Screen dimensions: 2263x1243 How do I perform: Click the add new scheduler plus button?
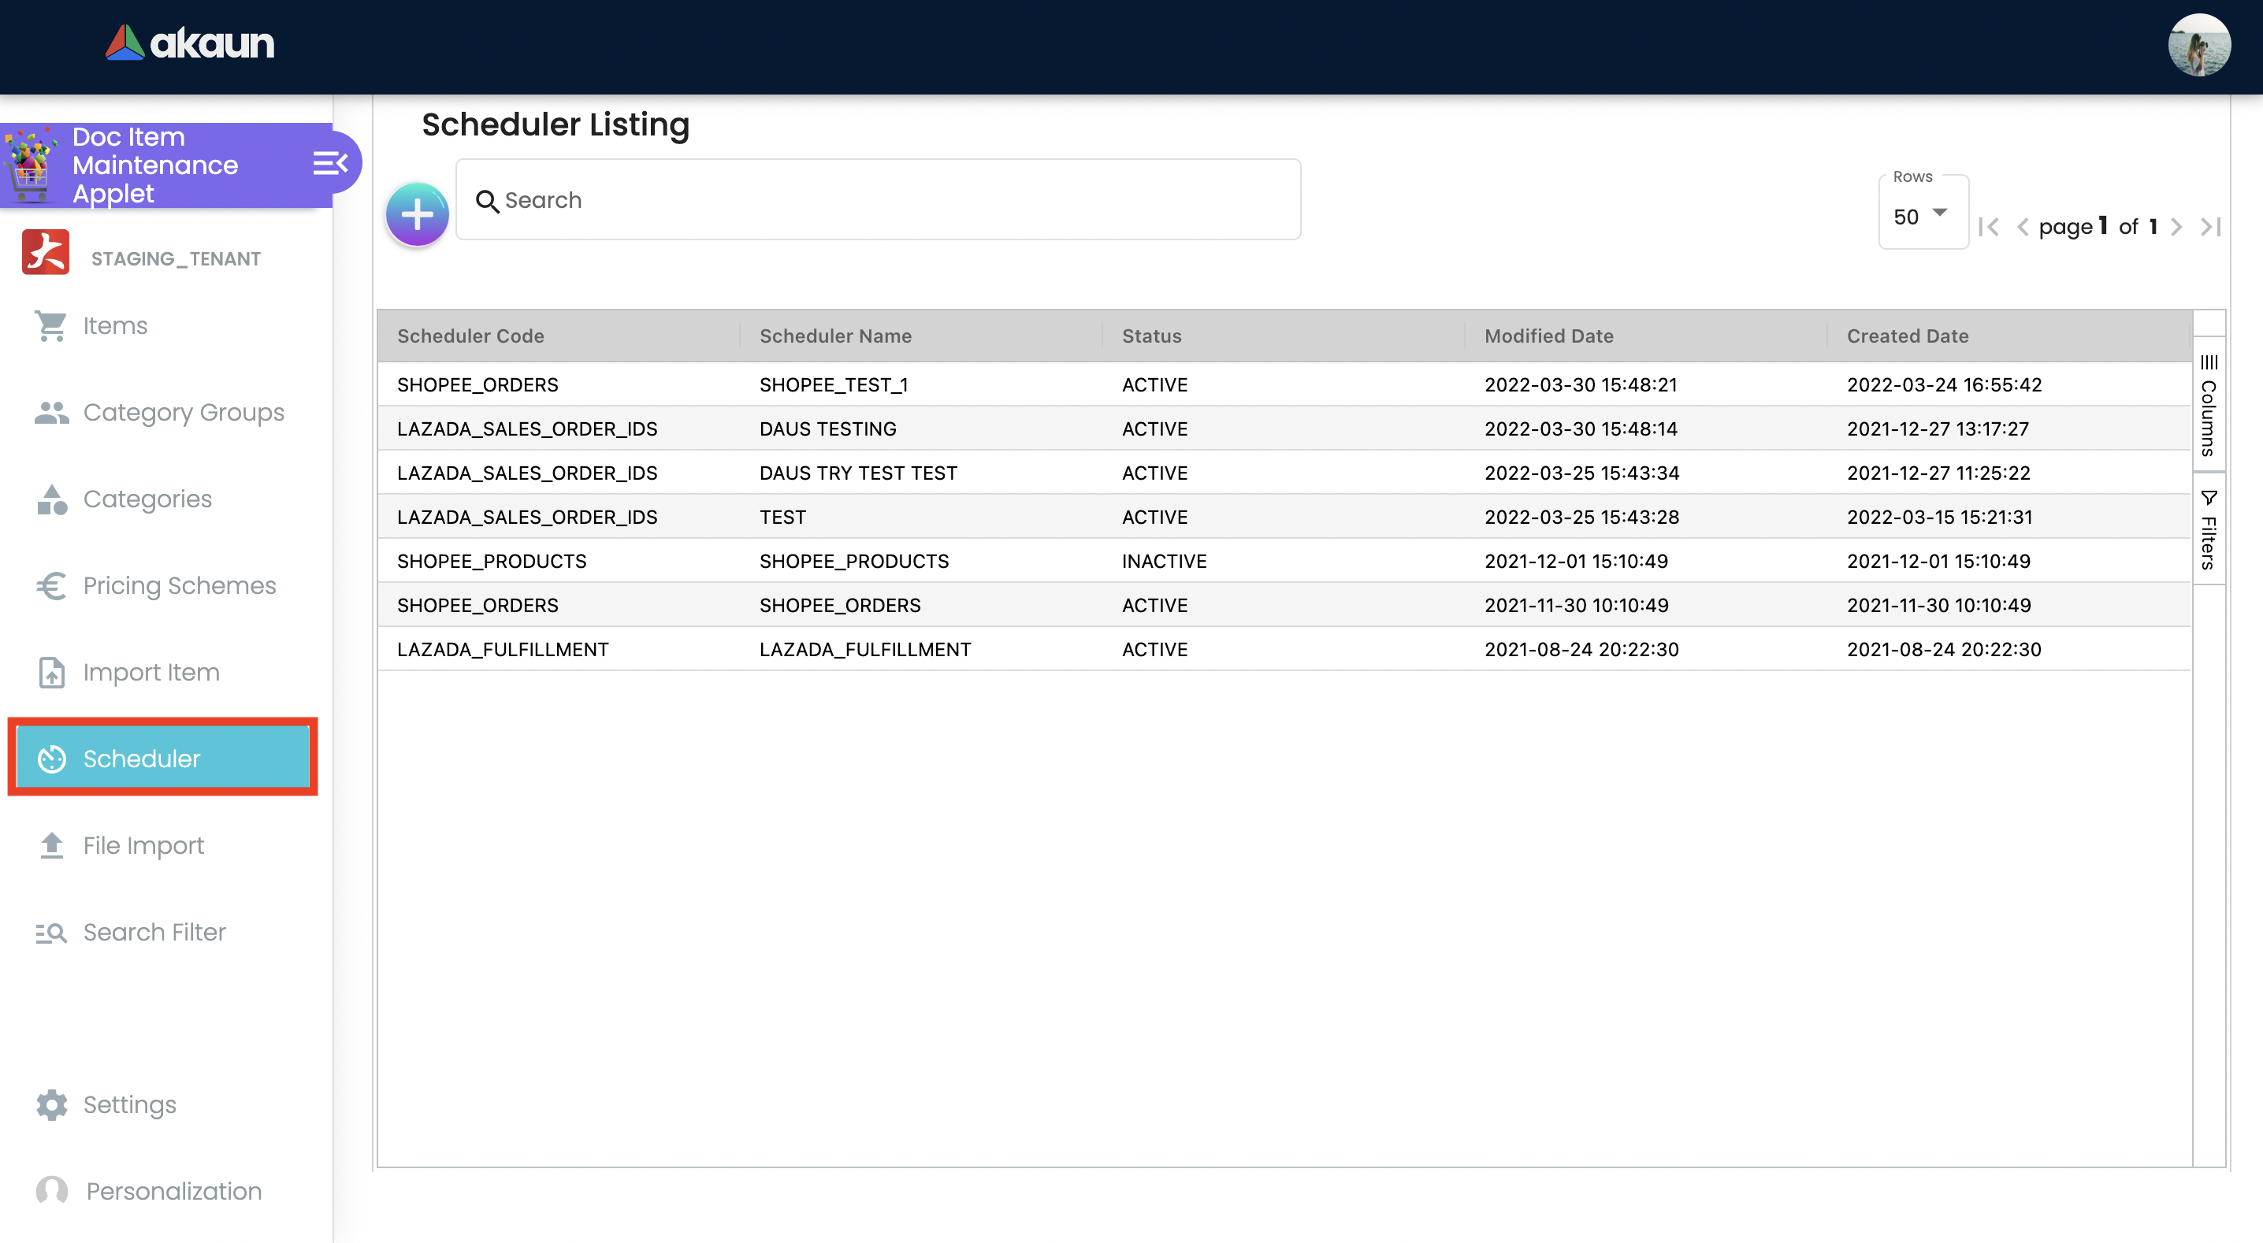click(418, 214)
